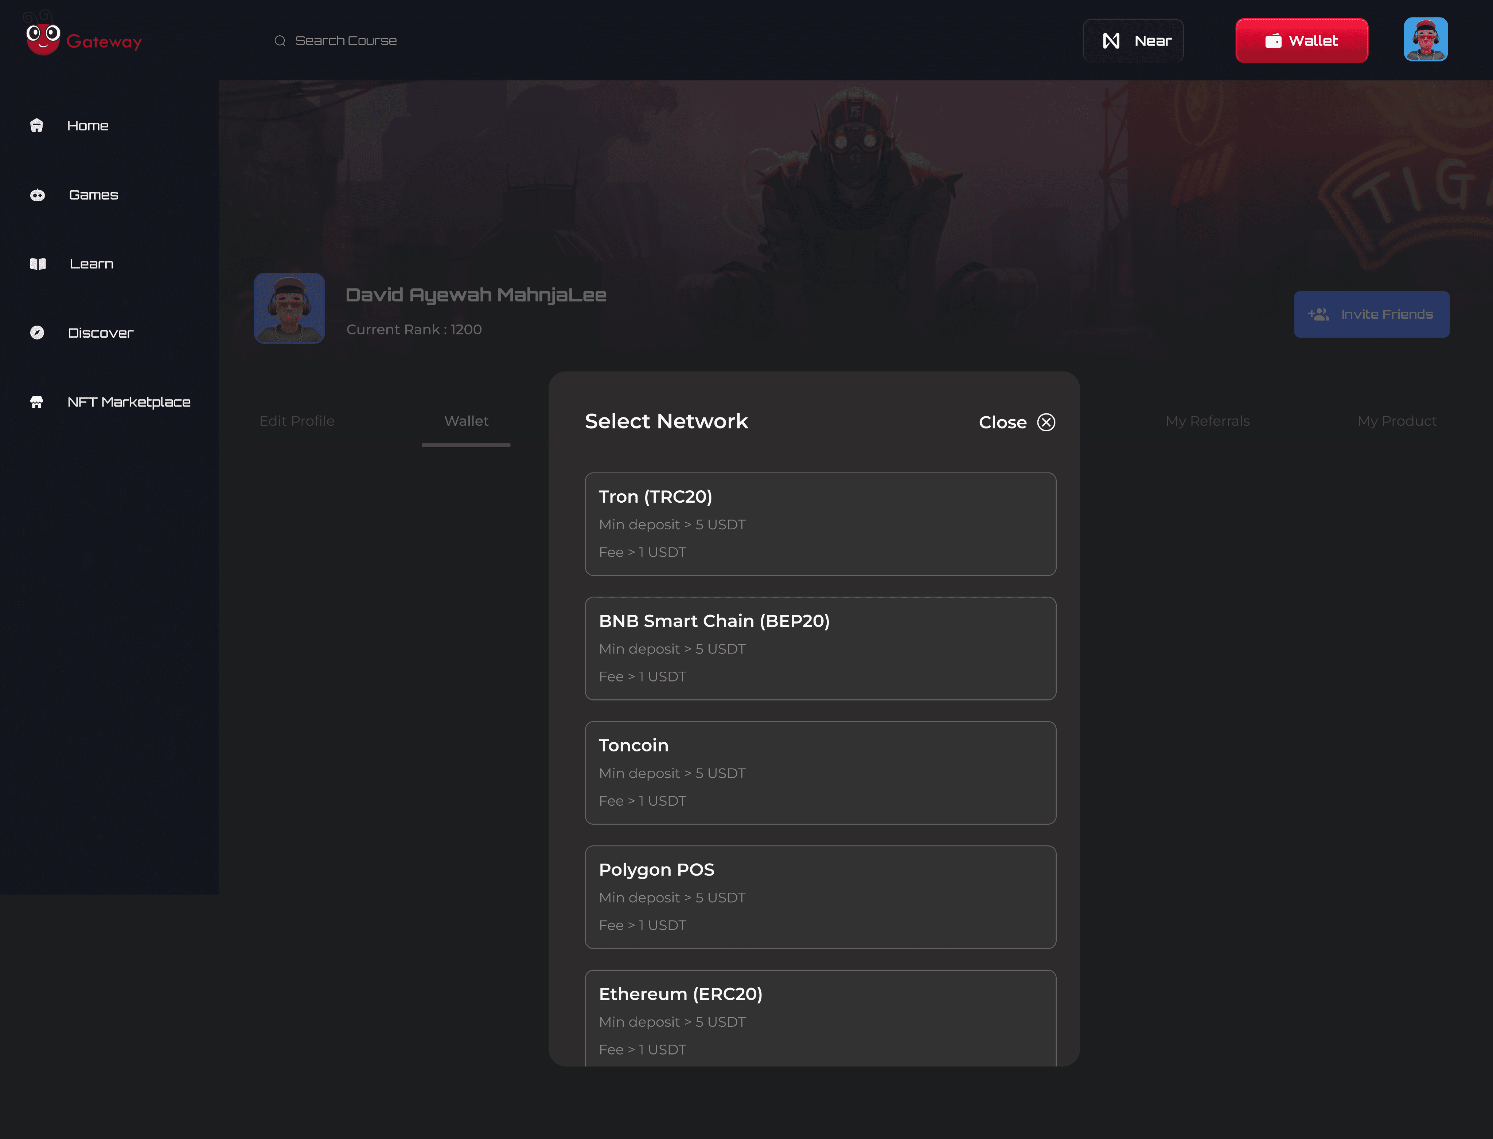Choose the Polygon POS network
Viewport: 1493px width, 1139px height.
819,896
